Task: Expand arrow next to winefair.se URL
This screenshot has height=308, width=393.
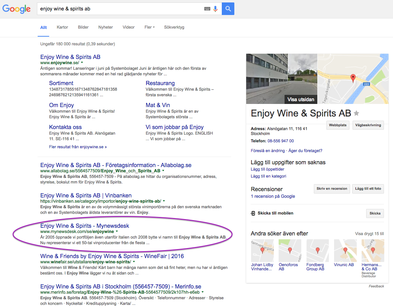Action: 134,261
